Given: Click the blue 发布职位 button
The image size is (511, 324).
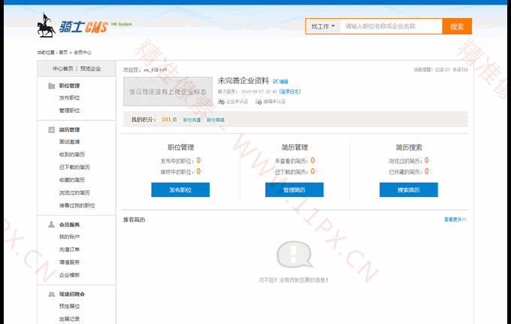Looking at the screenshot, I should click(180, 190).
